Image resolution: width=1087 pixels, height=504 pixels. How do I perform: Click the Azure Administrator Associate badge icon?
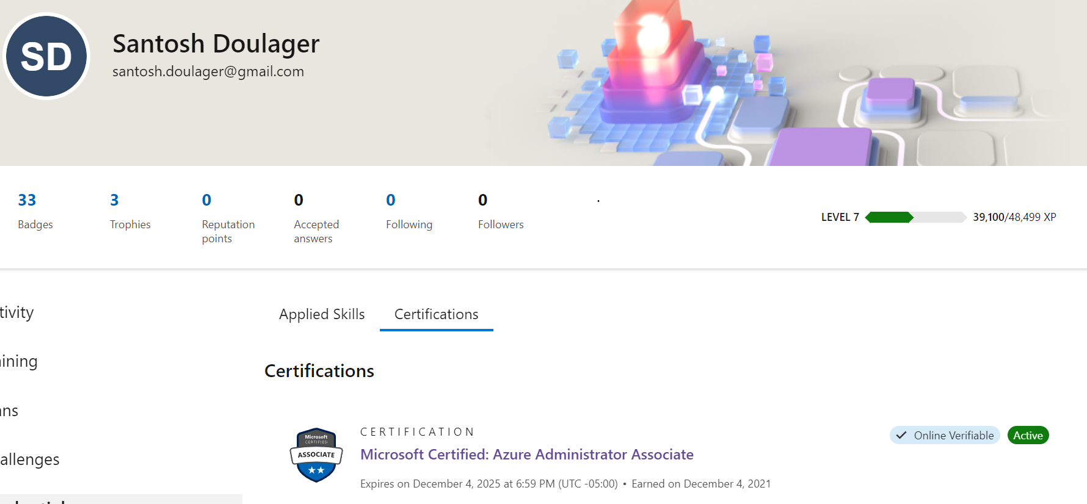pyautogui.click(x=316, y=455)
